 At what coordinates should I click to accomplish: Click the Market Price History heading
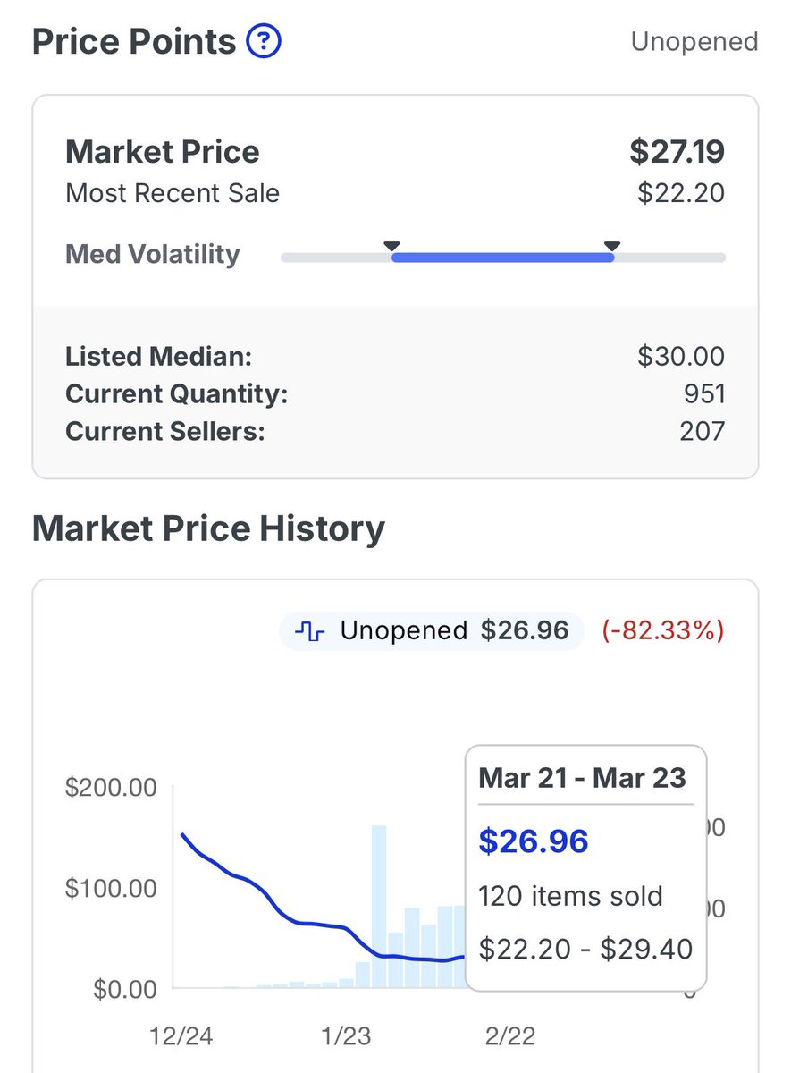tap(208, 528)
